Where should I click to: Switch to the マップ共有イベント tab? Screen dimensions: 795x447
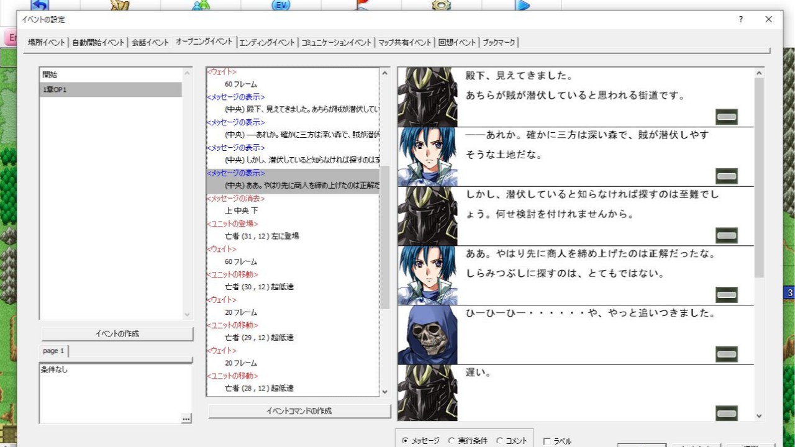(405, 43)
